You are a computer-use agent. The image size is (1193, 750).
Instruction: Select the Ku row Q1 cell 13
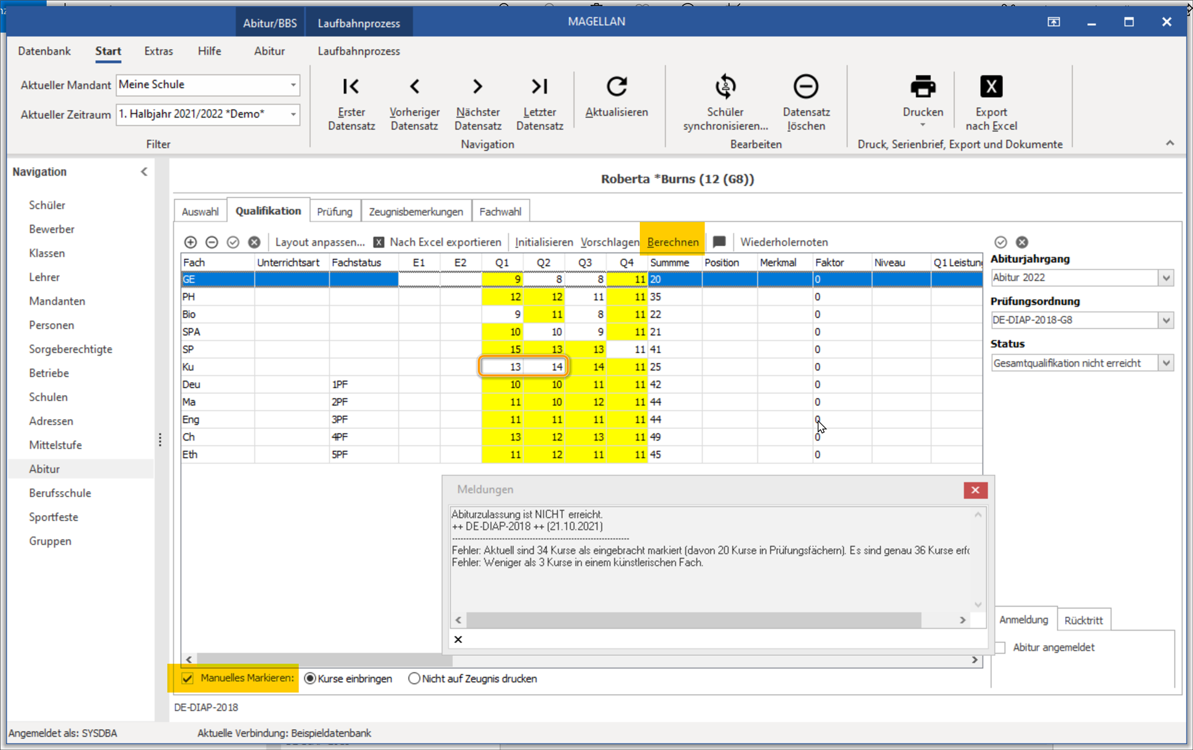click(502, 367)
